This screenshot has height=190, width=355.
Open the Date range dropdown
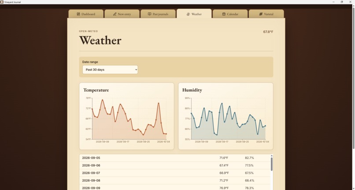(x=110, y=69)
